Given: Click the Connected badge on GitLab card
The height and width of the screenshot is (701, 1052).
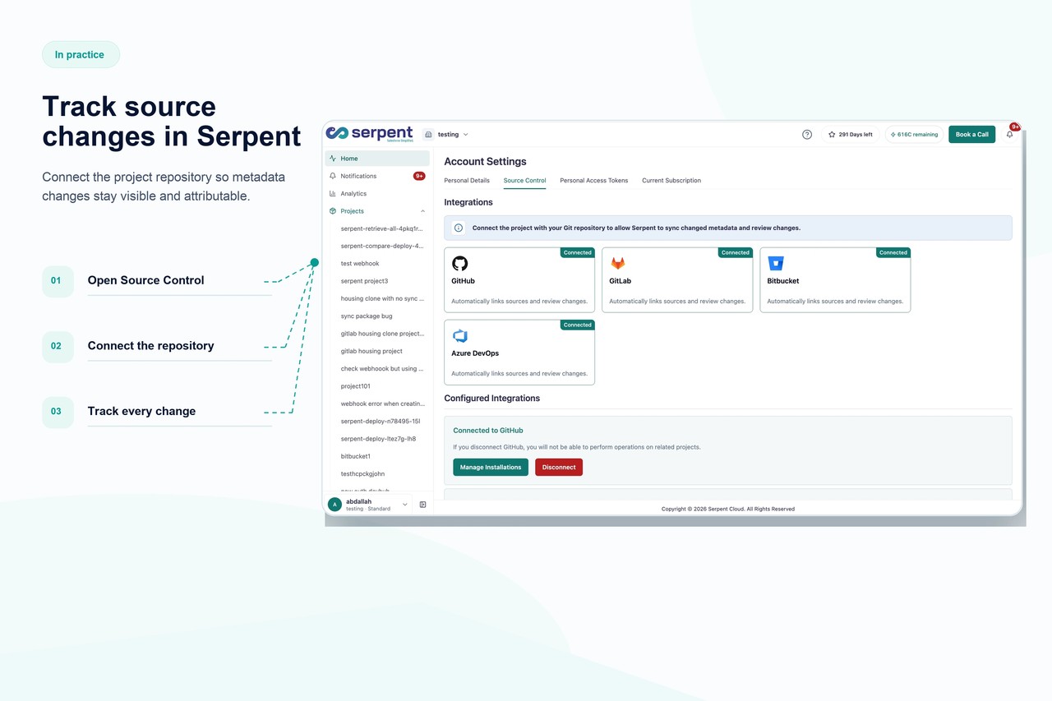Looking at the screenshot, I should (x=735, y=252).
